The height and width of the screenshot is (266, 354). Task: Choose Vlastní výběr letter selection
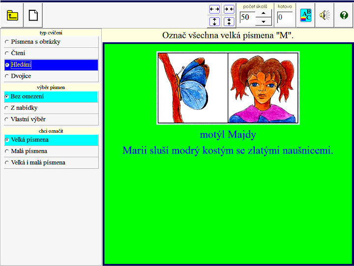(51, 119)
